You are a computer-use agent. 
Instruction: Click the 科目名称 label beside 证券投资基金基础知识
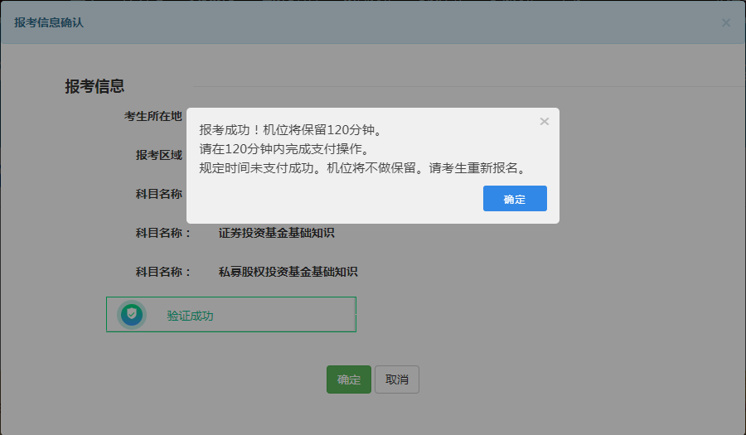pos(163,233)
